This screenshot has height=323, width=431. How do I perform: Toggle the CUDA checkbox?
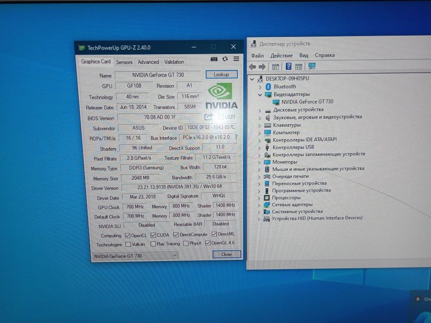point(153,235)
